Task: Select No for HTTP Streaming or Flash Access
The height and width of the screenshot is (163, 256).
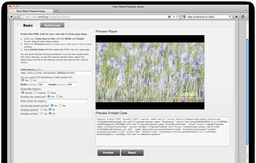Action: point(31,80)
